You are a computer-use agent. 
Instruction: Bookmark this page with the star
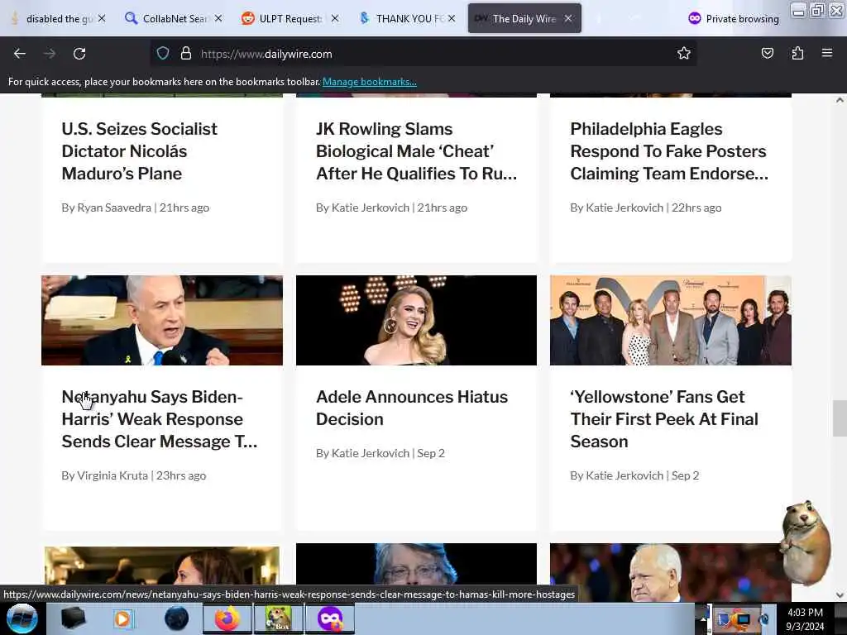click(684, 53)
